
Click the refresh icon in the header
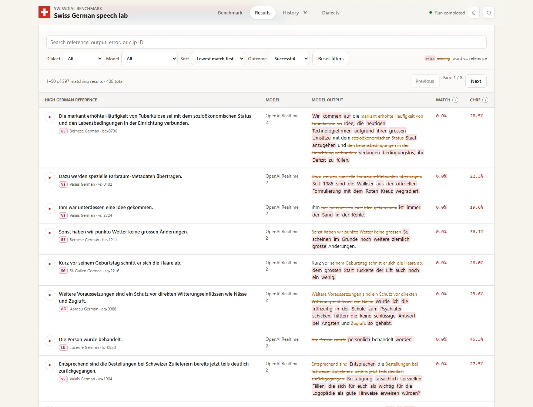489,13
